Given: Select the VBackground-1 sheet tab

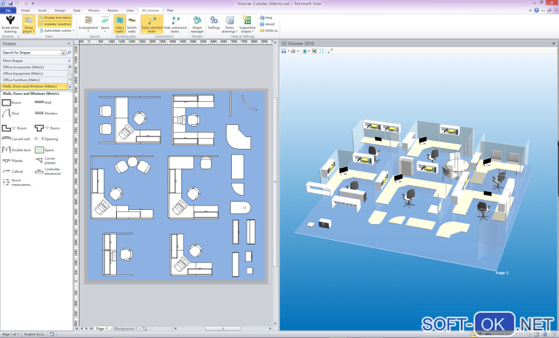Looking at the screenshot, I should [x=125, y=328].
